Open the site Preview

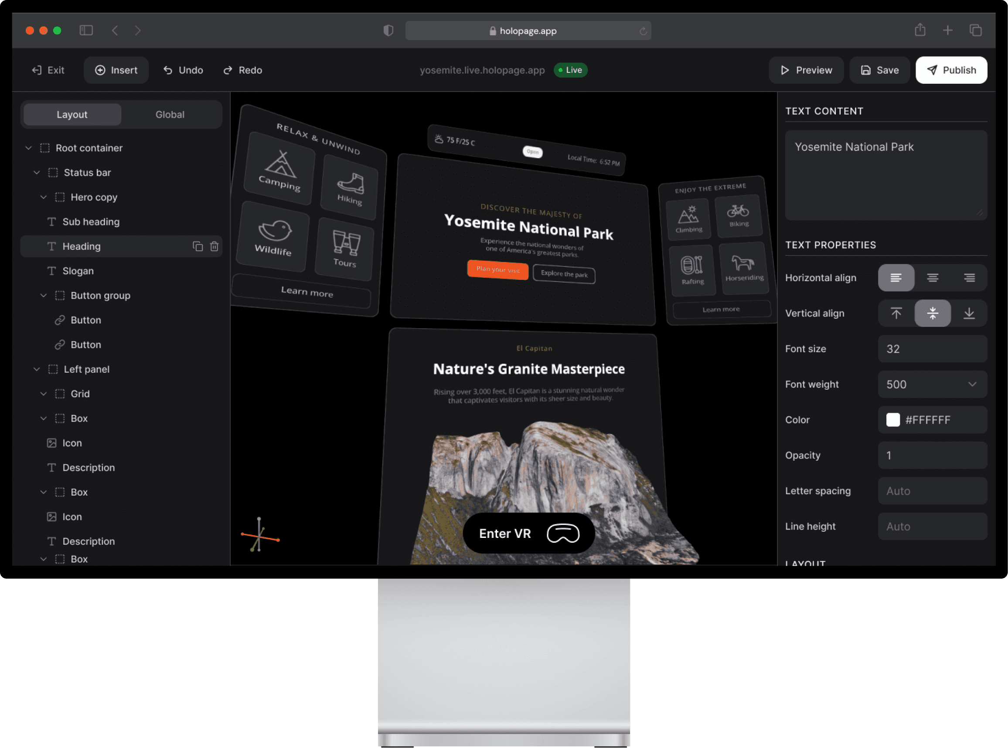806,70
